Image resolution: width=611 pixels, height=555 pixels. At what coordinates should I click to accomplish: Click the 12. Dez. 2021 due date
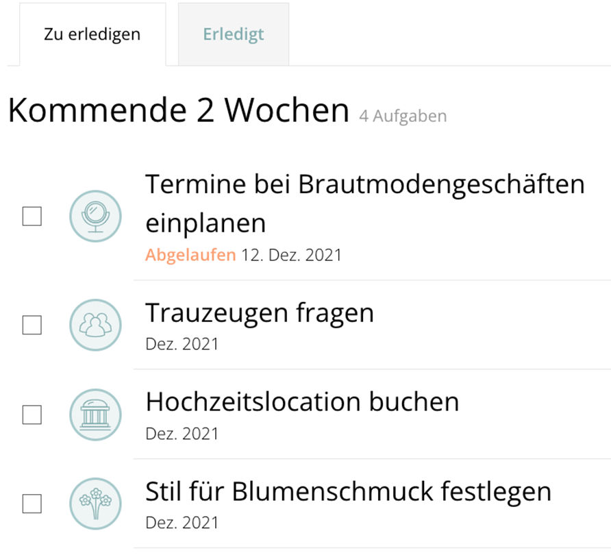[291, 256]
